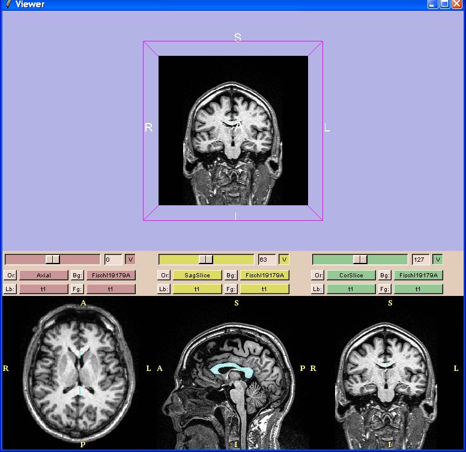
Task: Toggle the red Axial slice V visibility button
Action: click(x=130, y=260)
